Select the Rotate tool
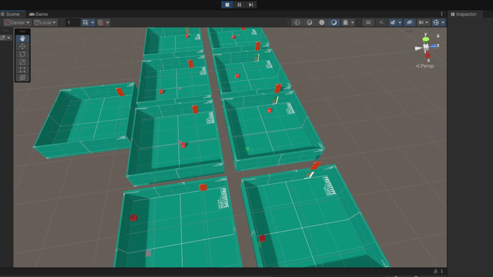 (22, 54)
